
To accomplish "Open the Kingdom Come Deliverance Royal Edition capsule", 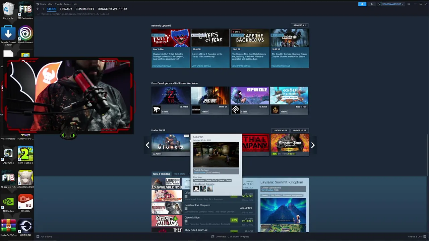I will pos(290,145).
